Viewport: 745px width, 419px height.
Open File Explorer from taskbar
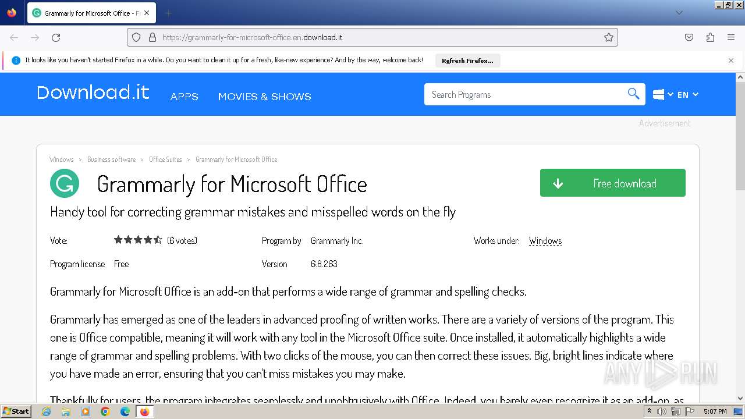(66, 411)
